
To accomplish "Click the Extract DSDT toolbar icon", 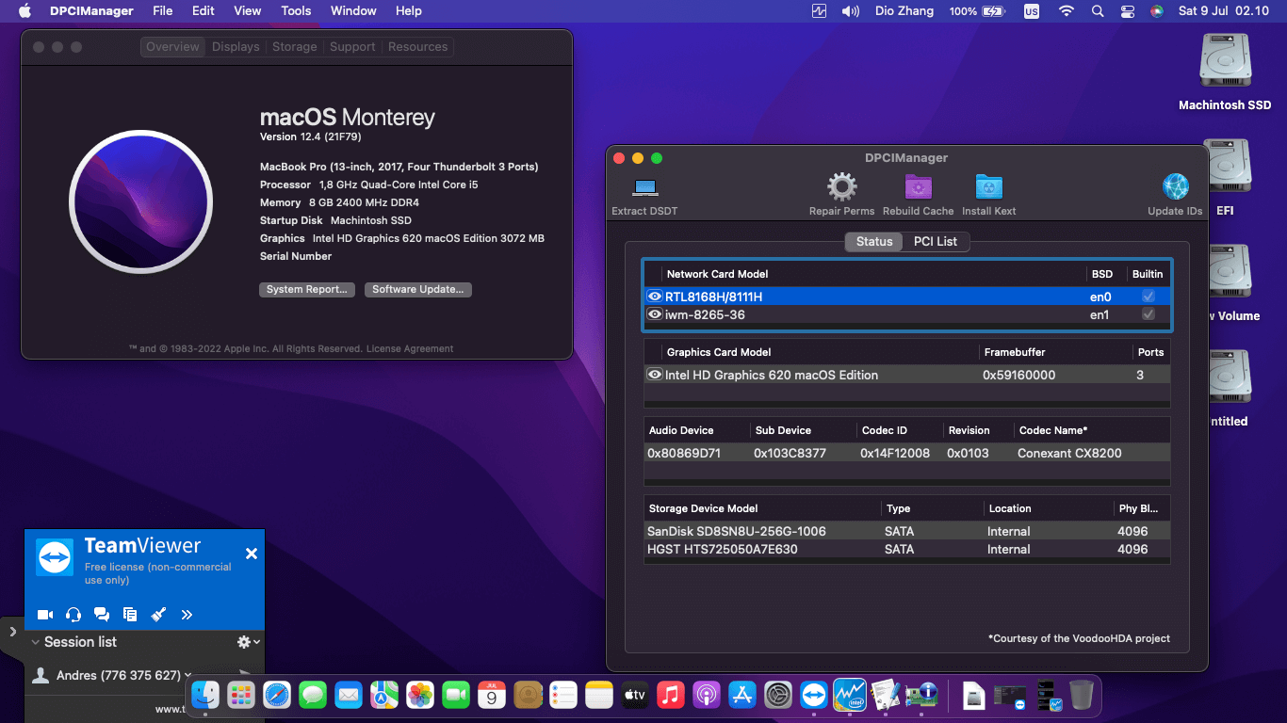I will tap(644, 188).
